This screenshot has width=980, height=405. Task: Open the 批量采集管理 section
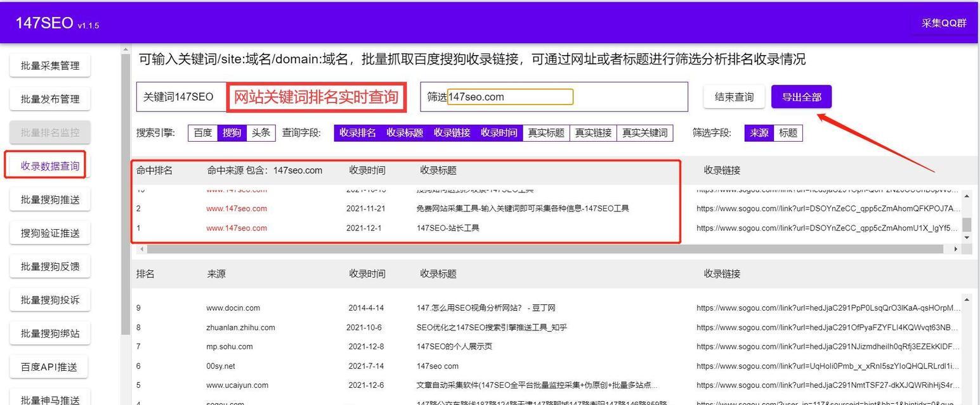[49, 65]
